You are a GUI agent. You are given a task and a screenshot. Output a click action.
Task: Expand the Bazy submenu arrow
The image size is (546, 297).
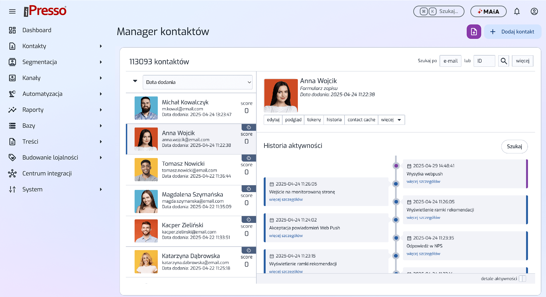[x=101, y=126]
